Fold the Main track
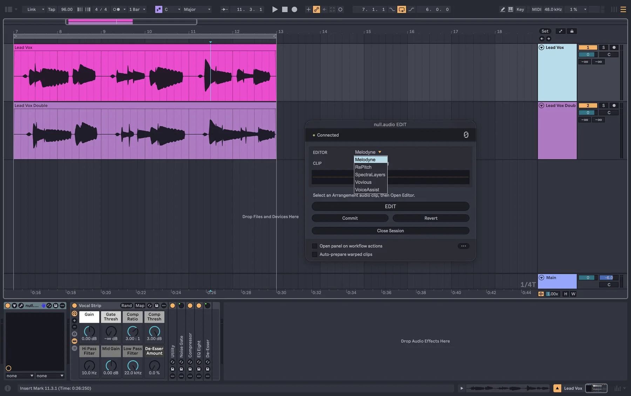This screenshot has width=631, height=396. (x=542, y=277)
